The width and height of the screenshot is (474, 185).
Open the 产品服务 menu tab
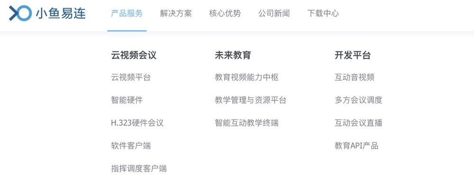point(127,13)
